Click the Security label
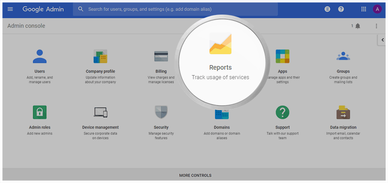This screenshot has width=388, height=183. (161, 127)
